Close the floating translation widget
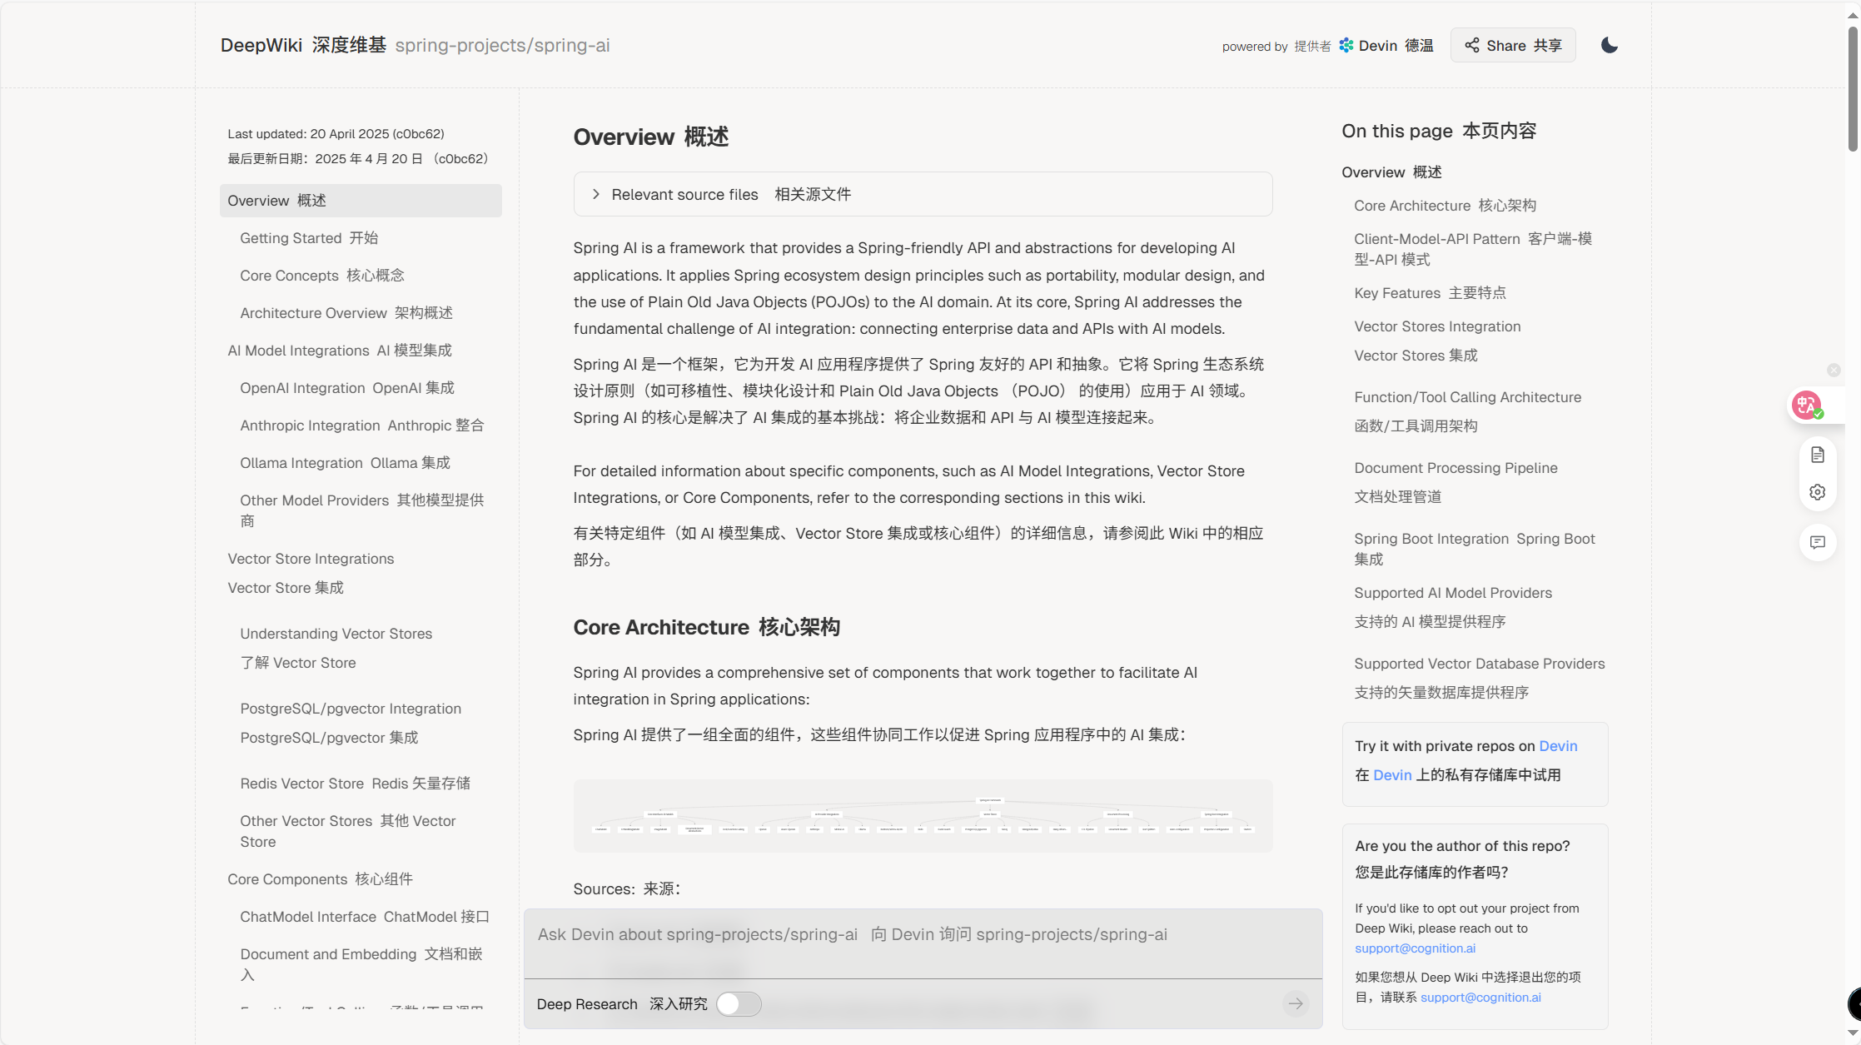 1834,370
